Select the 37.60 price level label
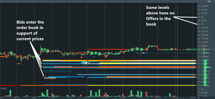 200,78
